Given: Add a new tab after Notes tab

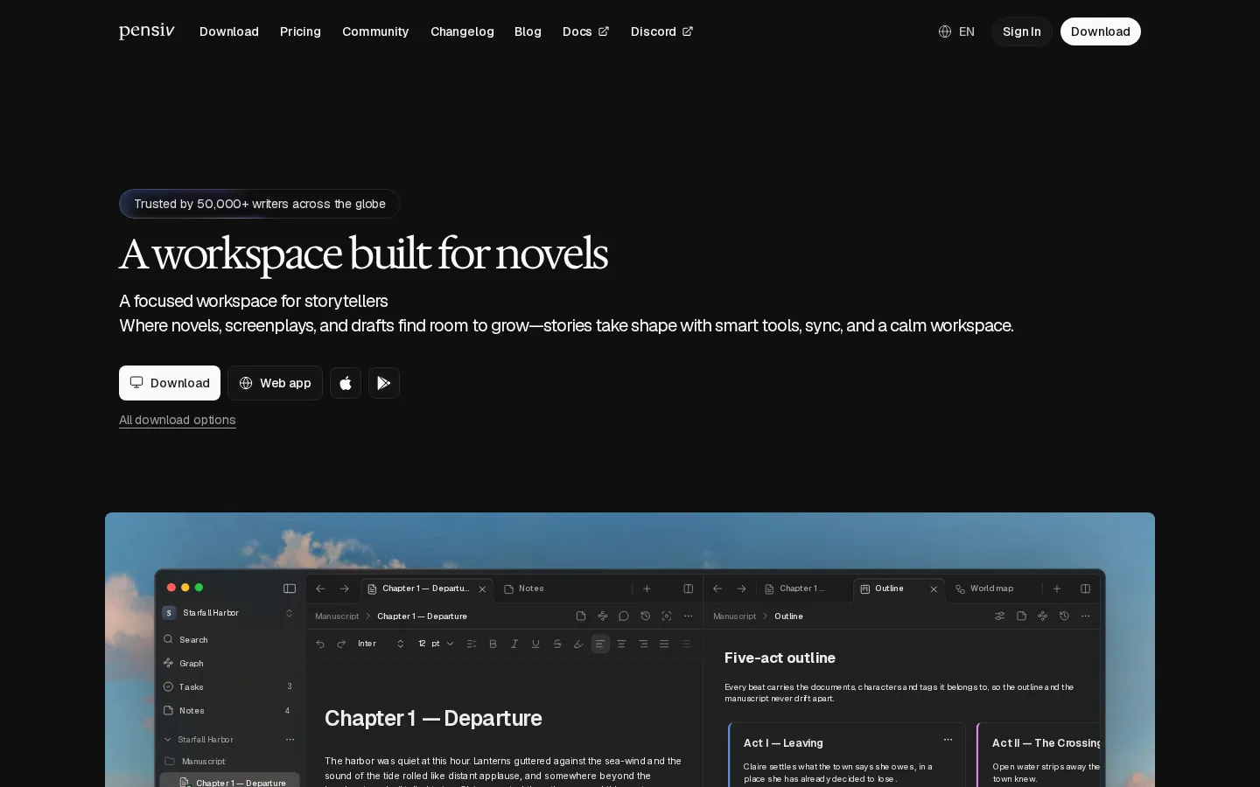Looking at the screenshot, I should (x=647, y=589).
